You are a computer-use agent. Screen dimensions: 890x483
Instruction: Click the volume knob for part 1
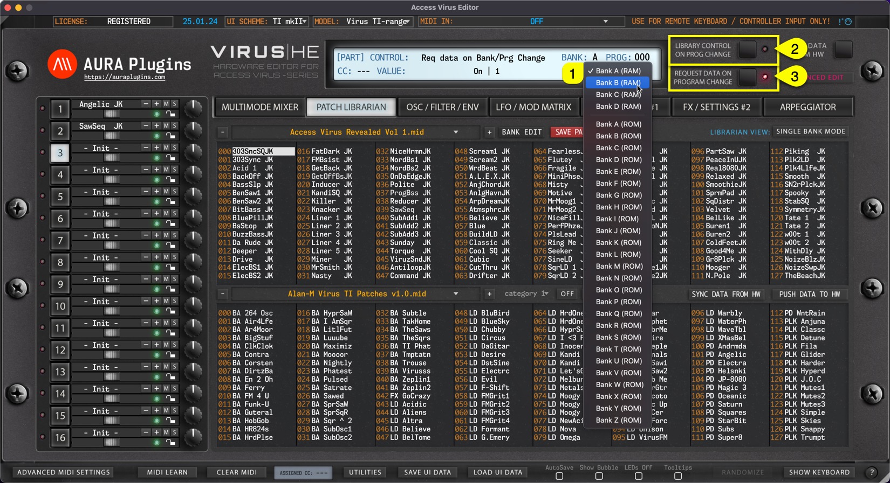[x=193, y=108]
